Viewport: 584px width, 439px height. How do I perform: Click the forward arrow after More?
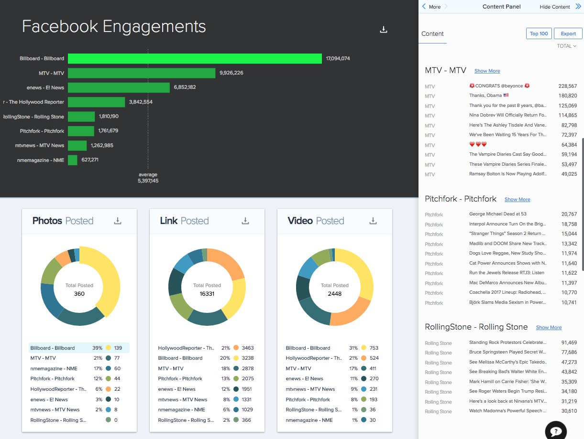coord(446,7)
